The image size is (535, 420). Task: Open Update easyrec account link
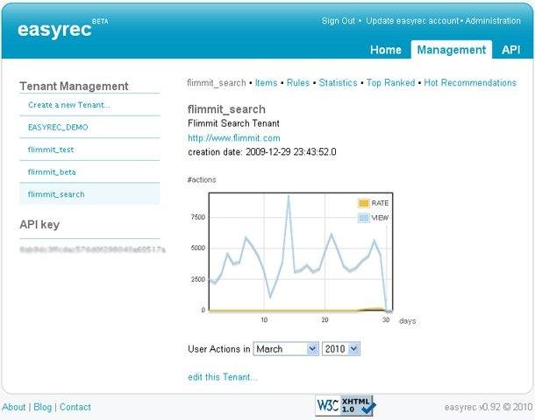[x=412, y=21]
